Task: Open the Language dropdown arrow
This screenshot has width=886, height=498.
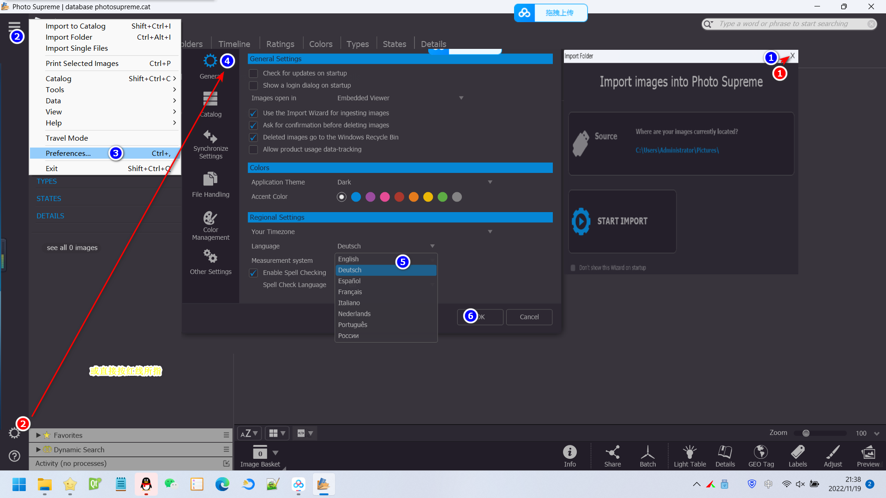Action: point(432,246)
